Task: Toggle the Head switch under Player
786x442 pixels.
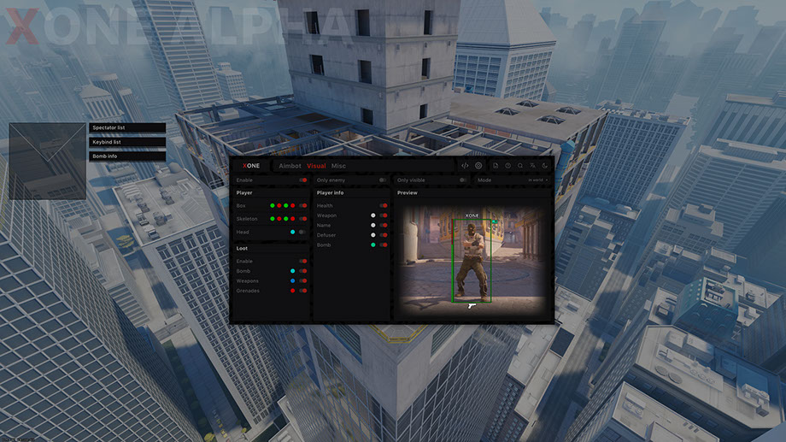Action: (x=302, y=232)
